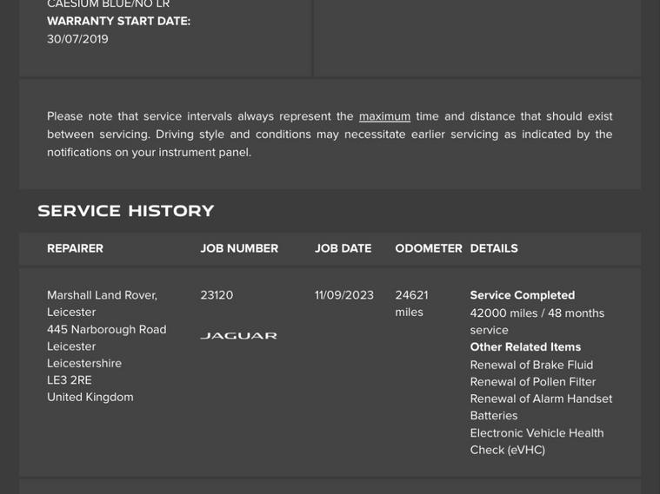Screen dimensions: 660x494
Task: Click the DETAILS column header
Action: click(494, 248)
